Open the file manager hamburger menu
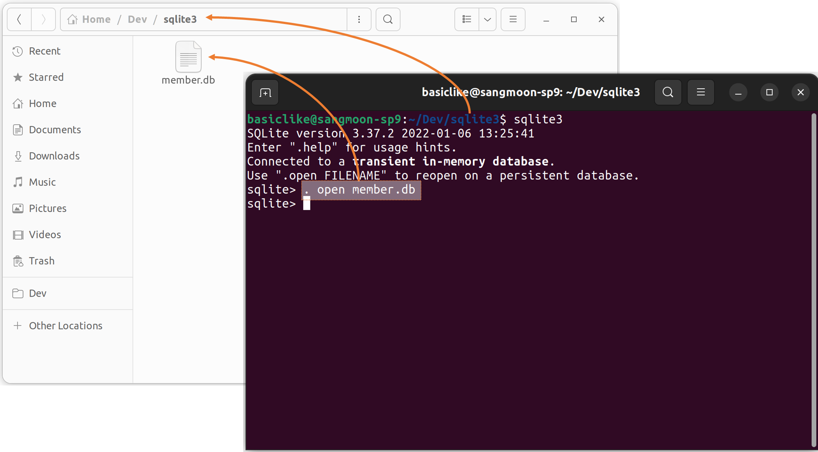Screen dimensions: 818x452 click(513, 19)
